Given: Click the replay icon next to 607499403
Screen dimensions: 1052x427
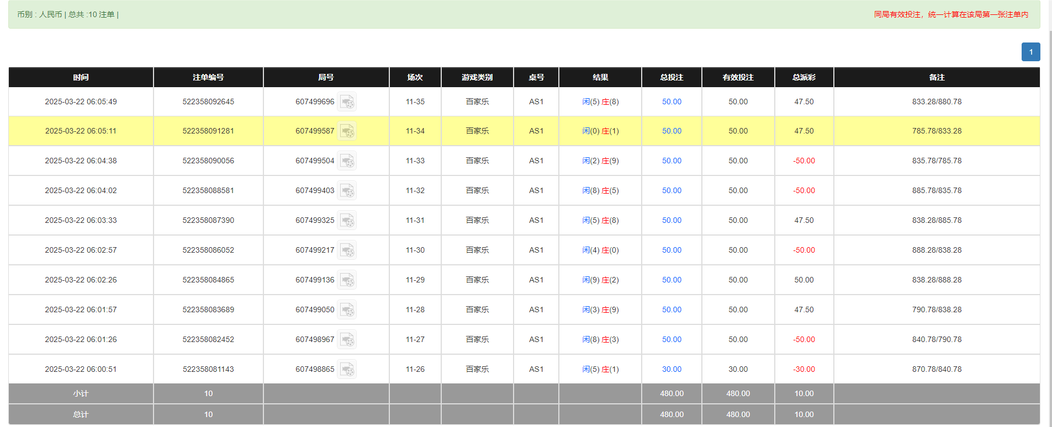Looking at the screenshot, I should 347,191.
